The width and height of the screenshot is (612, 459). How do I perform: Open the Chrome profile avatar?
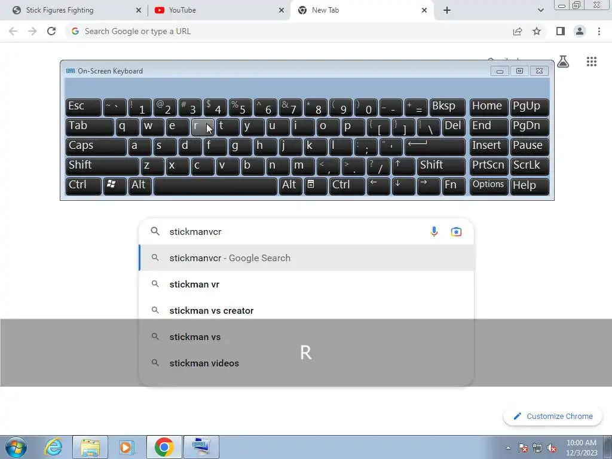(x=580, y=31)
